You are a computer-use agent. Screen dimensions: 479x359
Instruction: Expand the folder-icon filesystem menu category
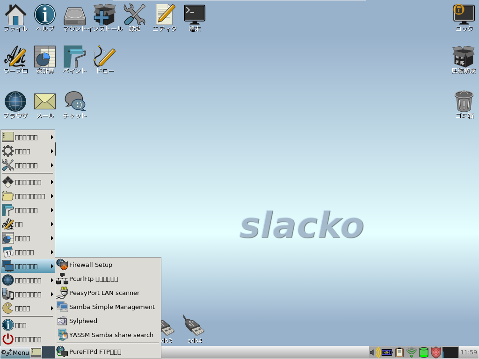(28, 196)
